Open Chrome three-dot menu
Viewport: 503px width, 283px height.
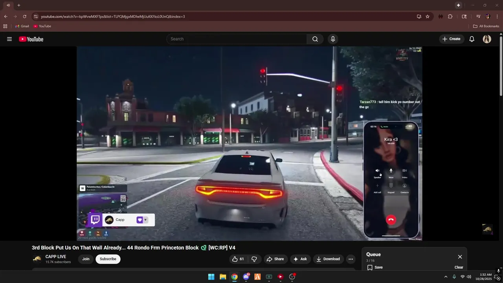[x=497, y=17]
